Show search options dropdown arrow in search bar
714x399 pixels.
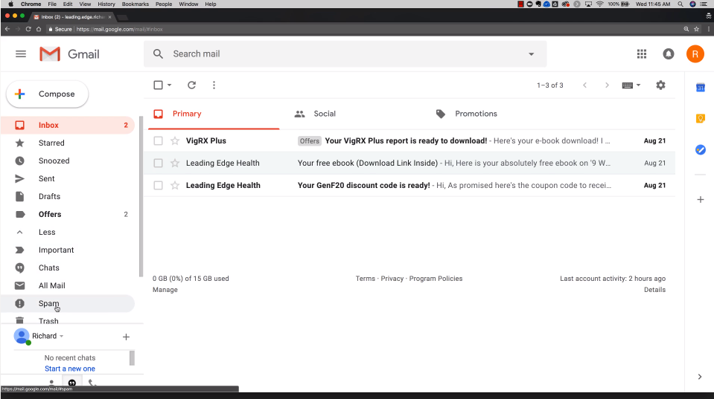point(531,54)
